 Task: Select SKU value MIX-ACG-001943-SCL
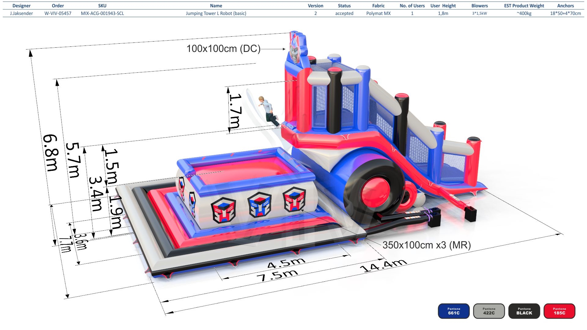pyautogui.click(x=102, y=13)
